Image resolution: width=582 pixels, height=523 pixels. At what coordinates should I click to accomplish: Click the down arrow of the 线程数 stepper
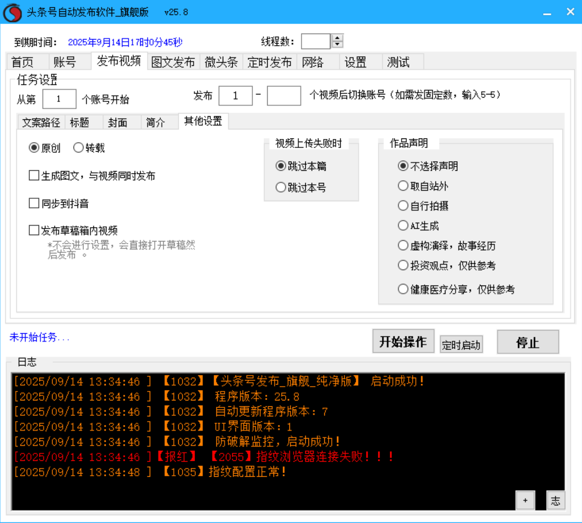(337, 44)
